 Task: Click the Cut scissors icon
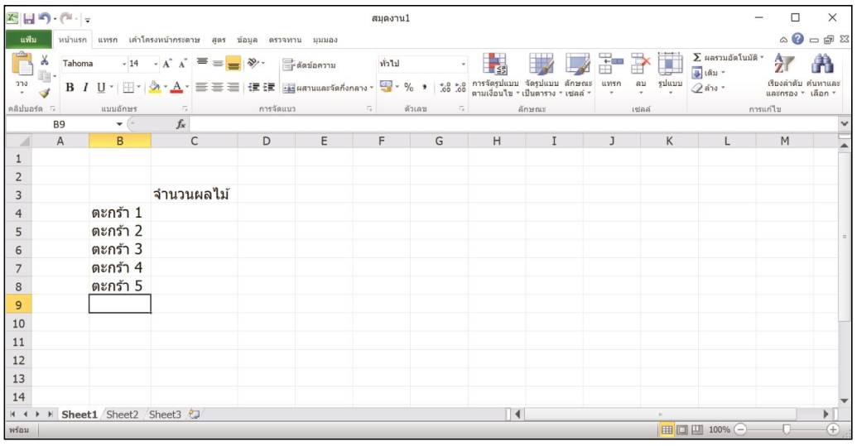(45, 62)
